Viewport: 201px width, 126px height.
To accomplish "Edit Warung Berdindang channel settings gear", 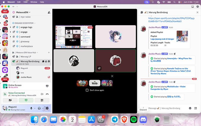I will click(49, 61).
